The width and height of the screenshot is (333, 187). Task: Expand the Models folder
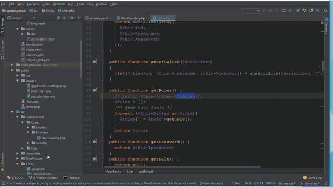(x=28, y=127)
